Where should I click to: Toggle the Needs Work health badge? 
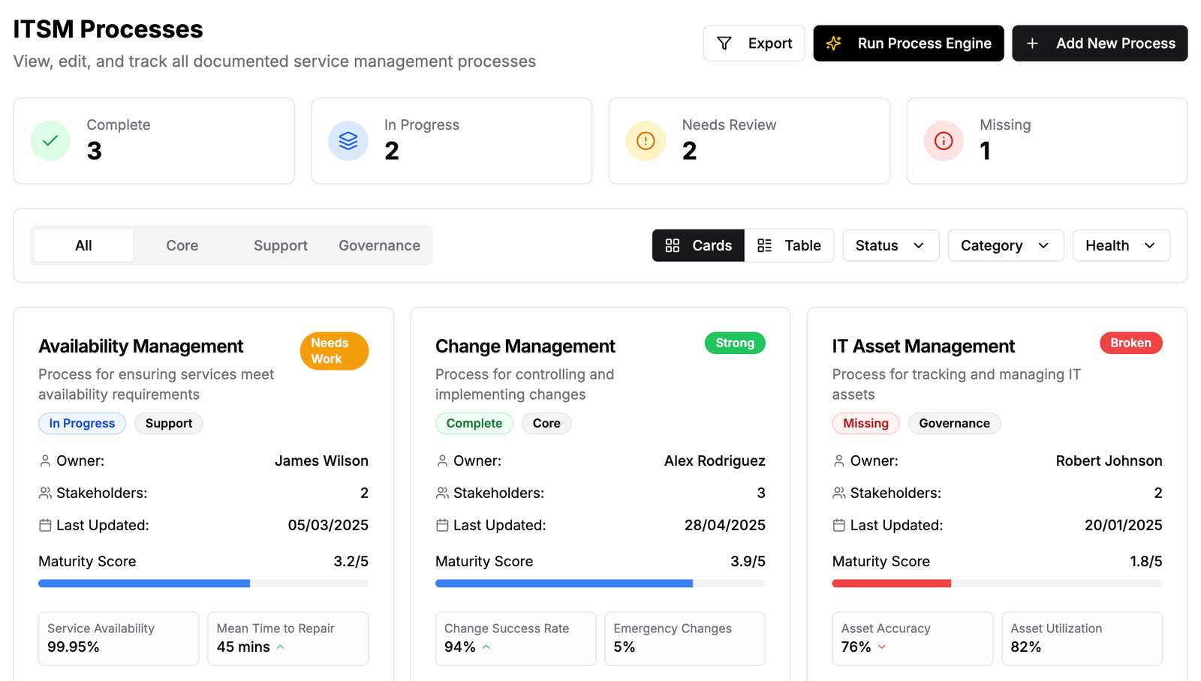tap(334, 351)
